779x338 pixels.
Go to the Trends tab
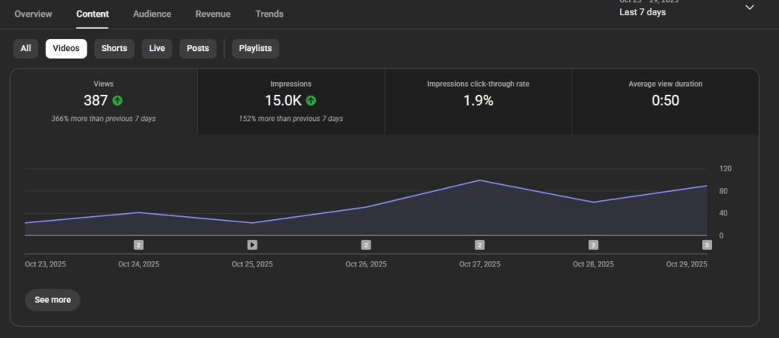(x=269, y=14)
